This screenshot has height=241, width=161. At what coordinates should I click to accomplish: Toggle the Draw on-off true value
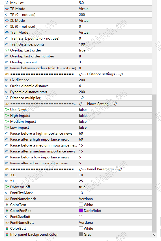click(x=115, y=187)
